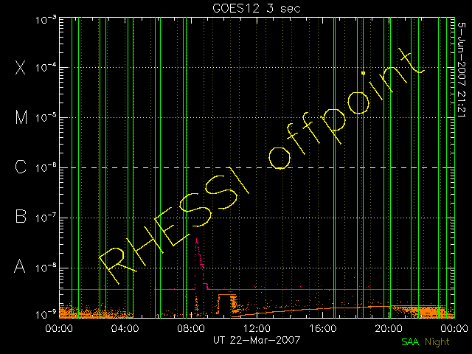Screen dimensions: 472x354
Task: Click the yellow marker near 18:30
Action: click(364, 73)
